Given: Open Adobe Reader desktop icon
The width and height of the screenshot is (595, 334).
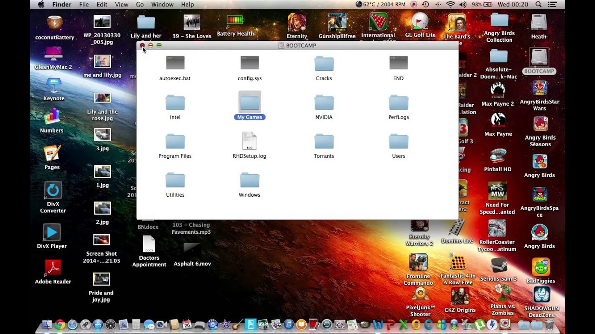Looking at the screenshot, I should tap(53, 268).
